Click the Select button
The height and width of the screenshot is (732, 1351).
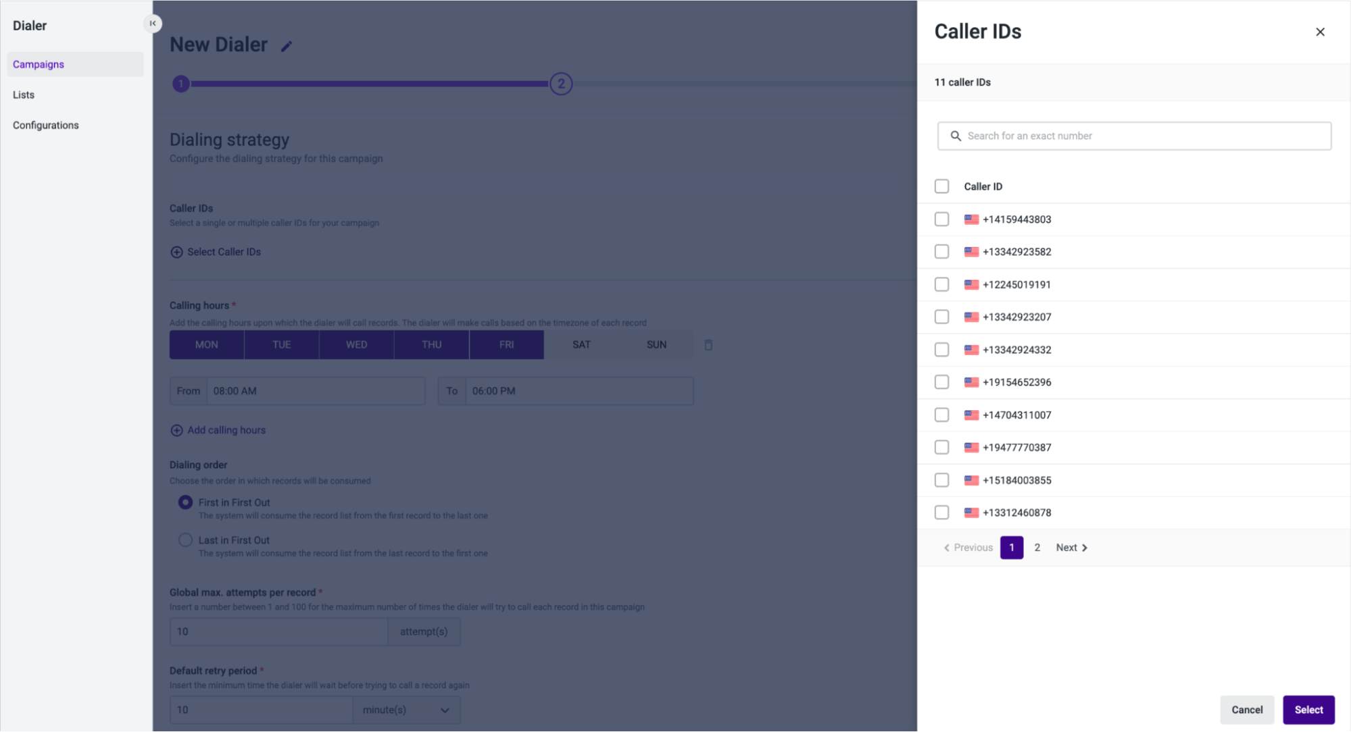1308,710
